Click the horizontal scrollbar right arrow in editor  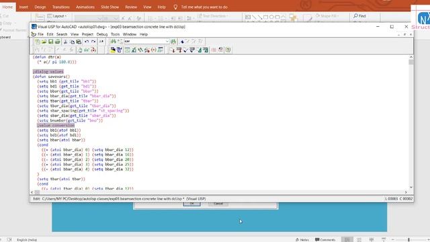click(x=406, y=192)
